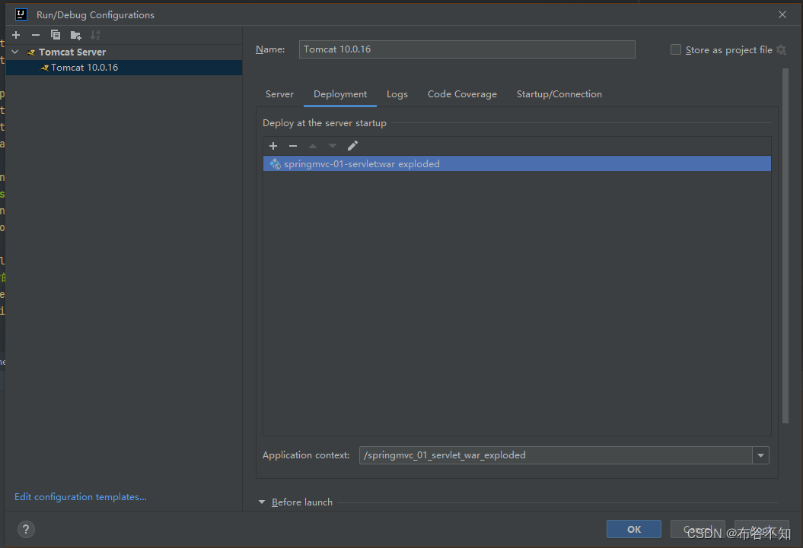Select Tomcat 10.0.16 configuration in tree
This screenshot has width=803, height=548.
[x=124, y=68]
